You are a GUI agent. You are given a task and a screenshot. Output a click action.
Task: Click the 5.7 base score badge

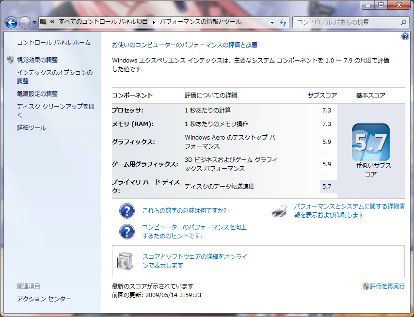click(370, 142)
